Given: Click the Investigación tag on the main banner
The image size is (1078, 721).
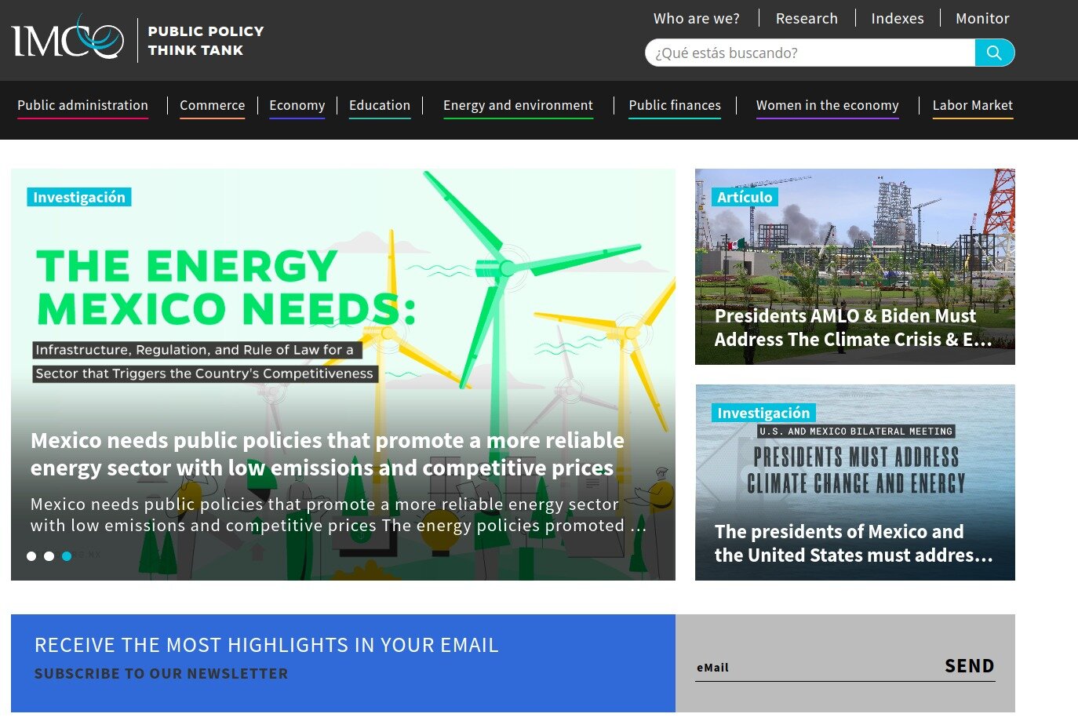Looking at the screenshot, I should (x=78, y=197).
